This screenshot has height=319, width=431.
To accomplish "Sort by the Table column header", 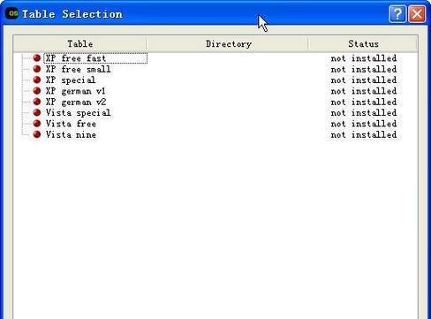I will (80, 44).
